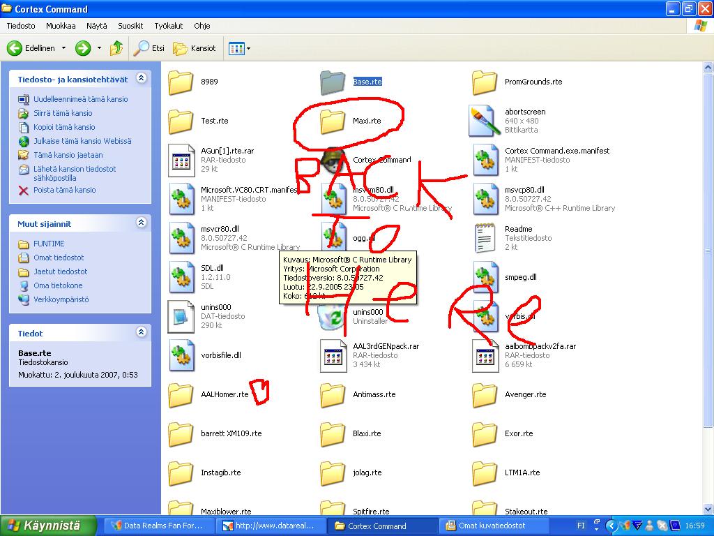Open the Työkalut menu

click(x=168, y=26)
